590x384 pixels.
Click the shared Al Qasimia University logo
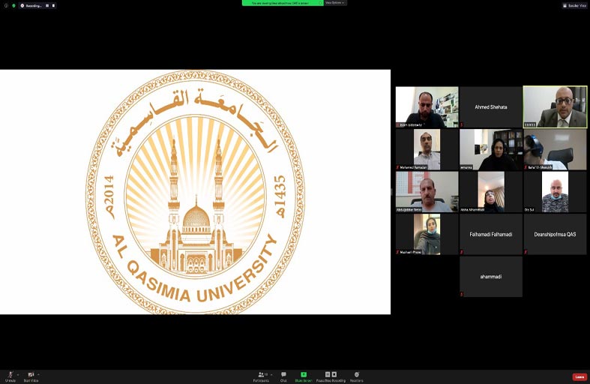[x=195, y=192]
